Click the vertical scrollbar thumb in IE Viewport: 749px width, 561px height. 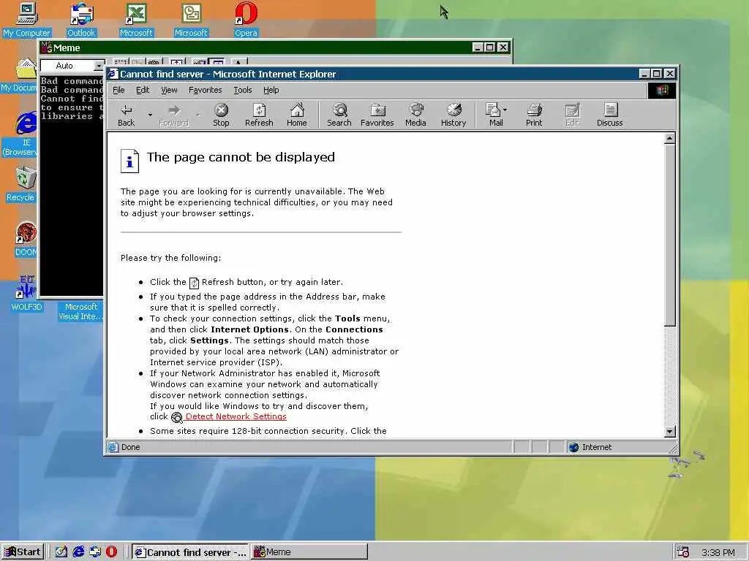tap(670, 236)
